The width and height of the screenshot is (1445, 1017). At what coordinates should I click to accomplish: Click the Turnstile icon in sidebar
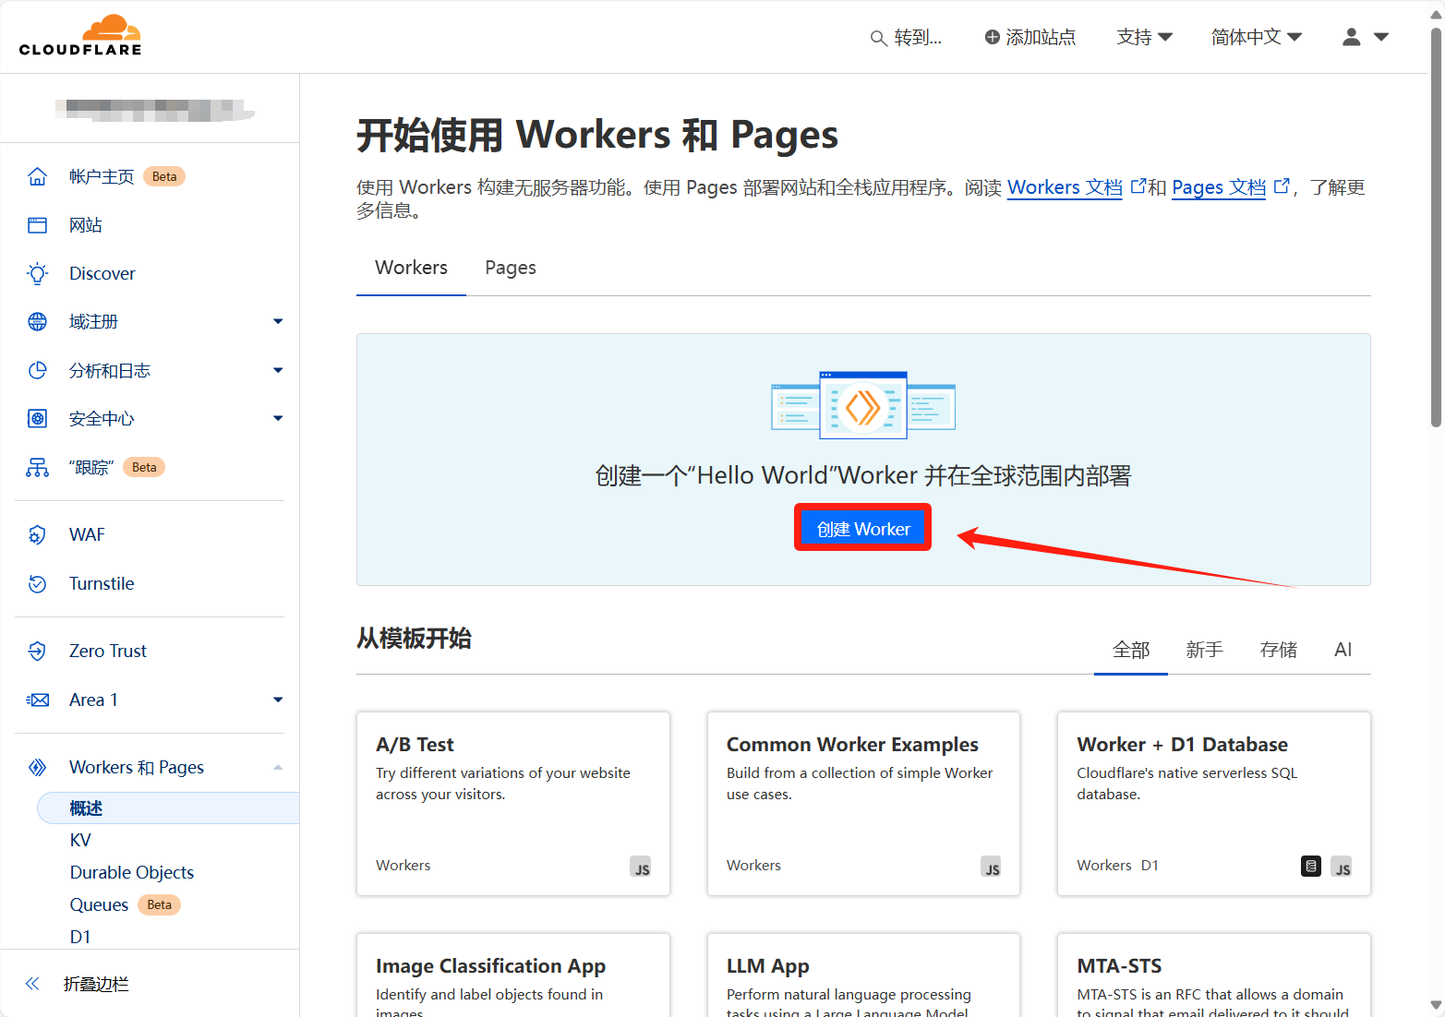point(37,584)
